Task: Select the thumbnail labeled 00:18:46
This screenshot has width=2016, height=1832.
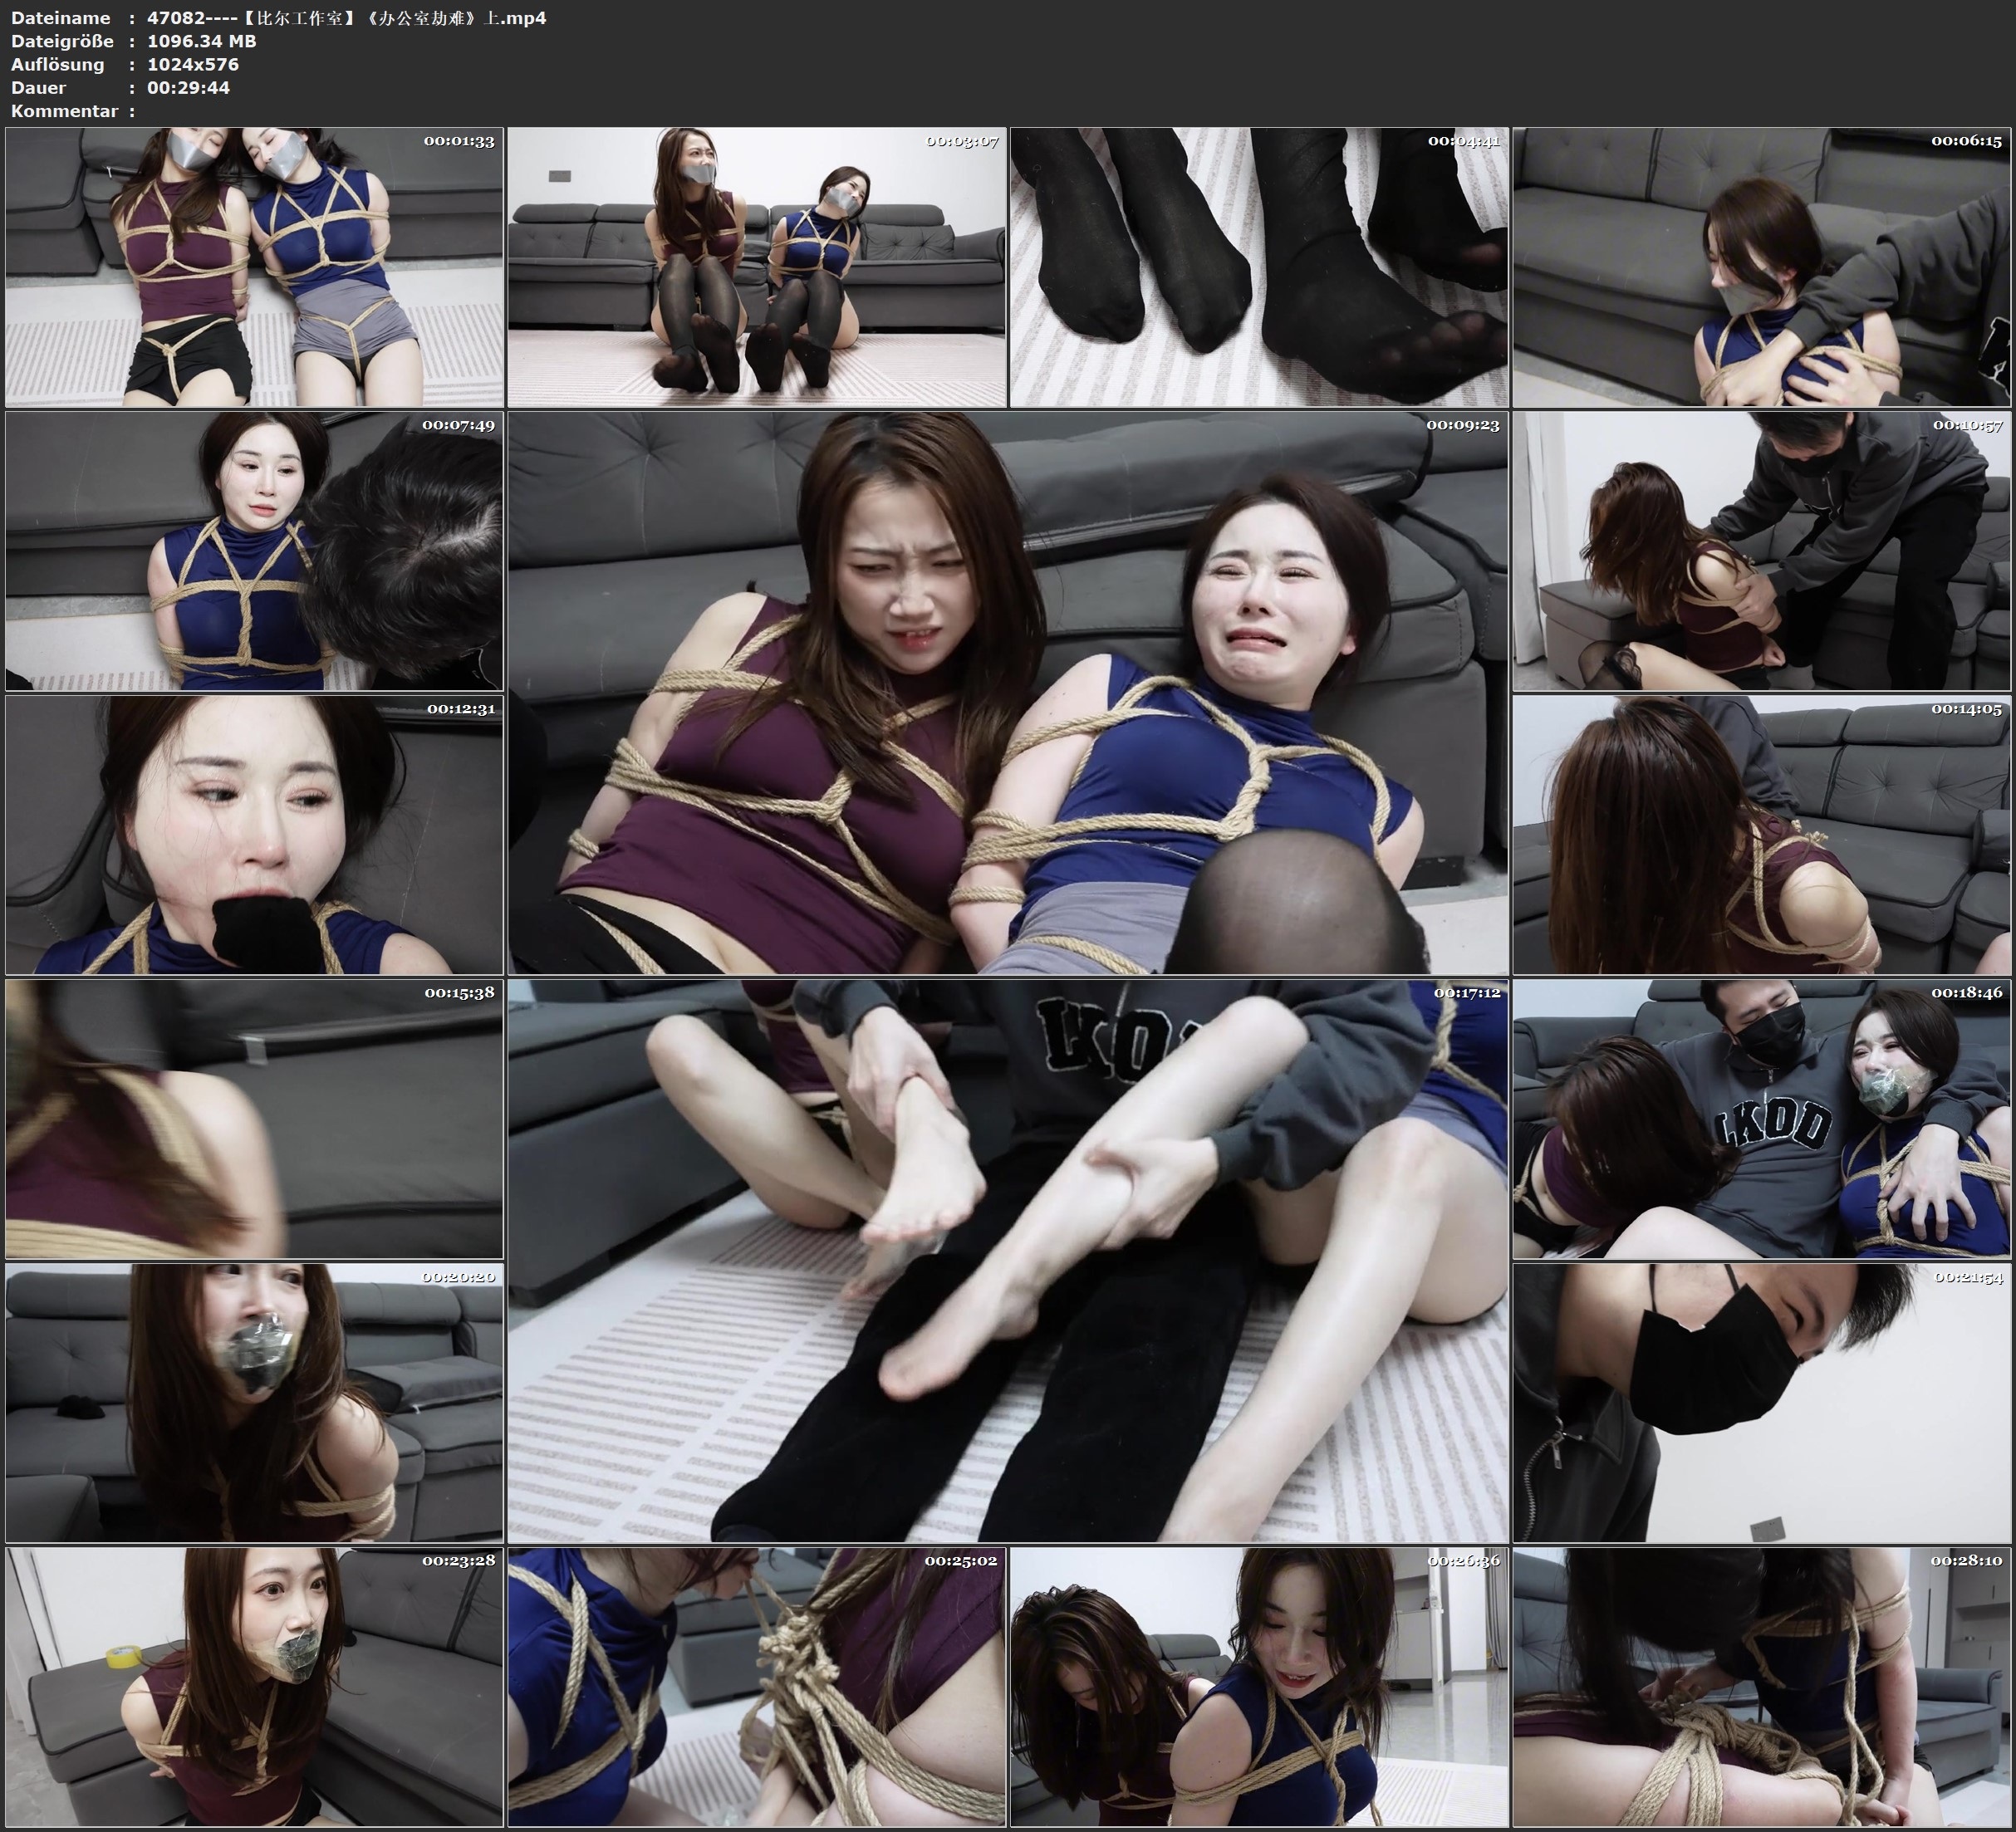Action: click(x=1761, y=1119)
